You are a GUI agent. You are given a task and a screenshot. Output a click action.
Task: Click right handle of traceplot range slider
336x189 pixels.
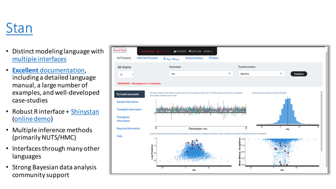pyautogui.click(x=246, y=128)
